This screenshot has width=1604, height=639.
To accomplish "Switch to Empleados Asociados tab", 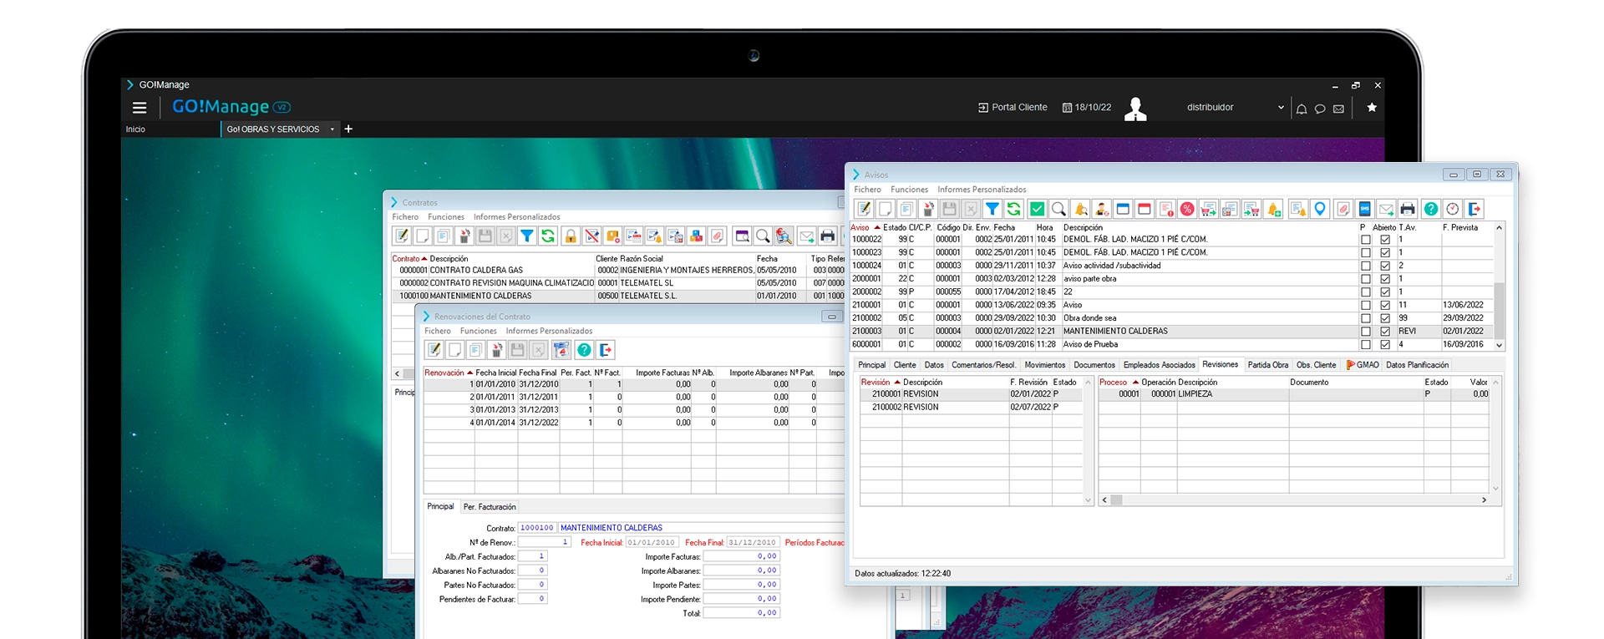I will [1159, 365].
